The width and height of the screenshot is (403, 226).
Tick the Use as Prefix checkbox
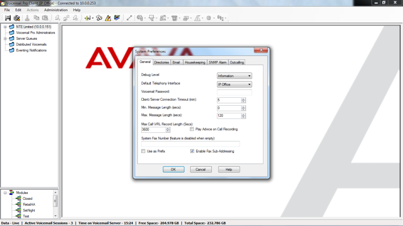click(x=143, y=151)
